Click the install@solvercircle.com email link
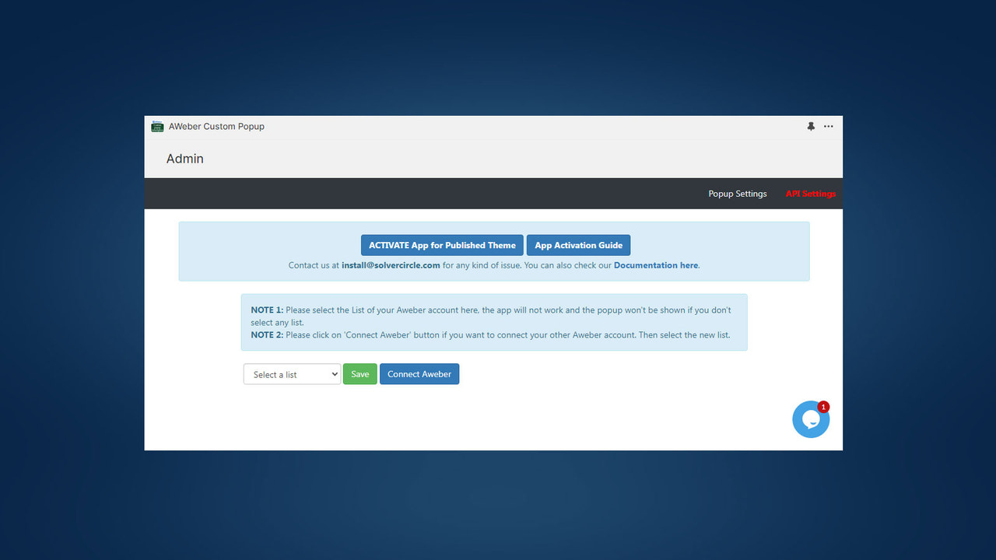 (x=390, y=264)
